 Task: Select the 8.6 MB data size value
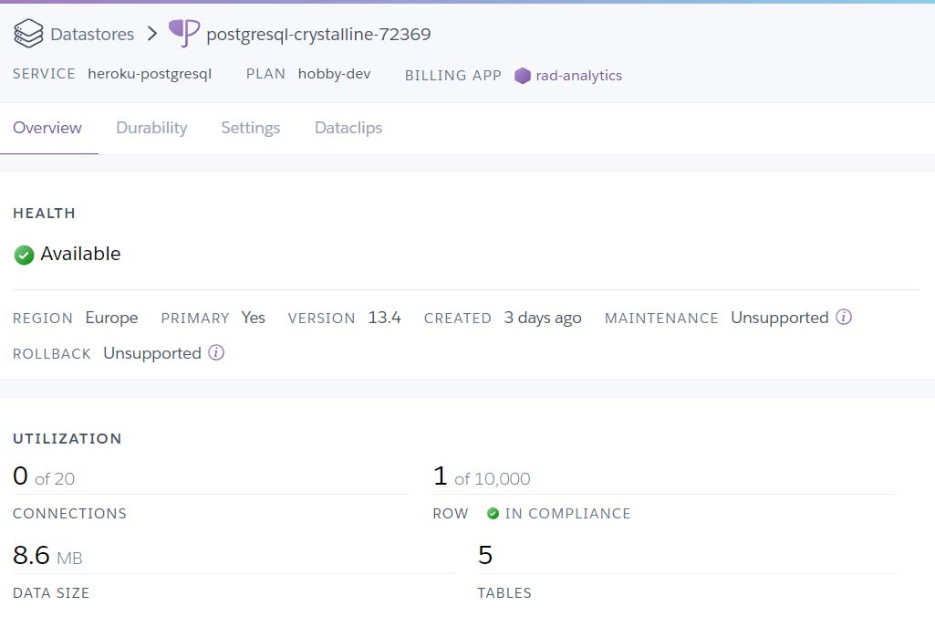47,556
